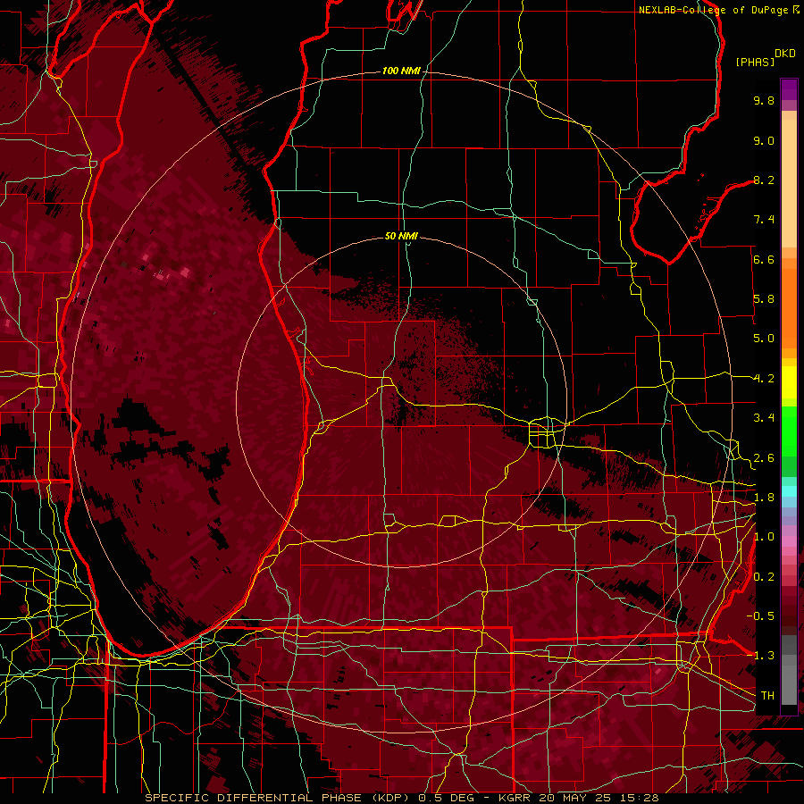Click the 8.2 scale value
The image size is (804, 804).
[x=764, y=180]
